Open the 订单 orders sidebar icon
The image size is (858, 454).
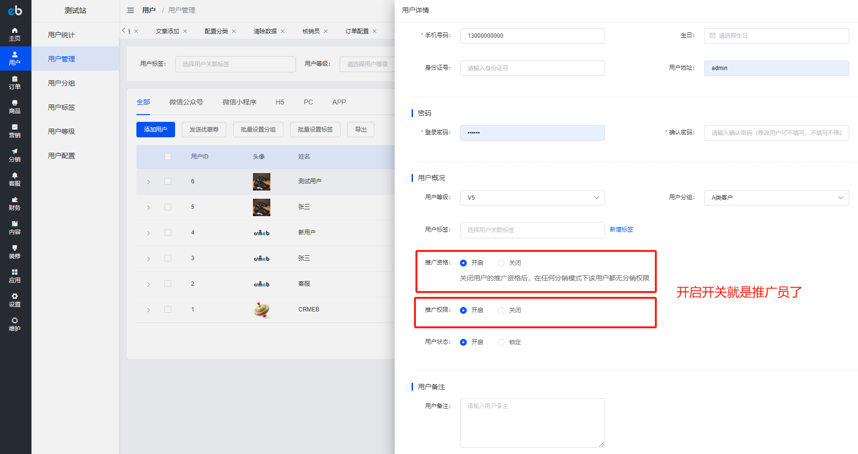point(15,83)
